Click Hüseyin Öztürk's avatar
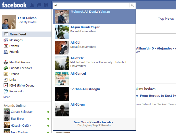 pos(7,125)
